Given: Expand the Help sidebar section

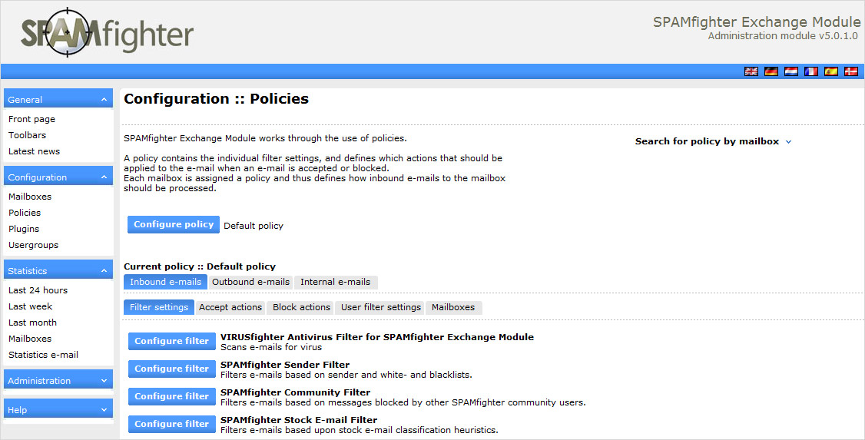Looking at the screenshot, I should 58,410.
